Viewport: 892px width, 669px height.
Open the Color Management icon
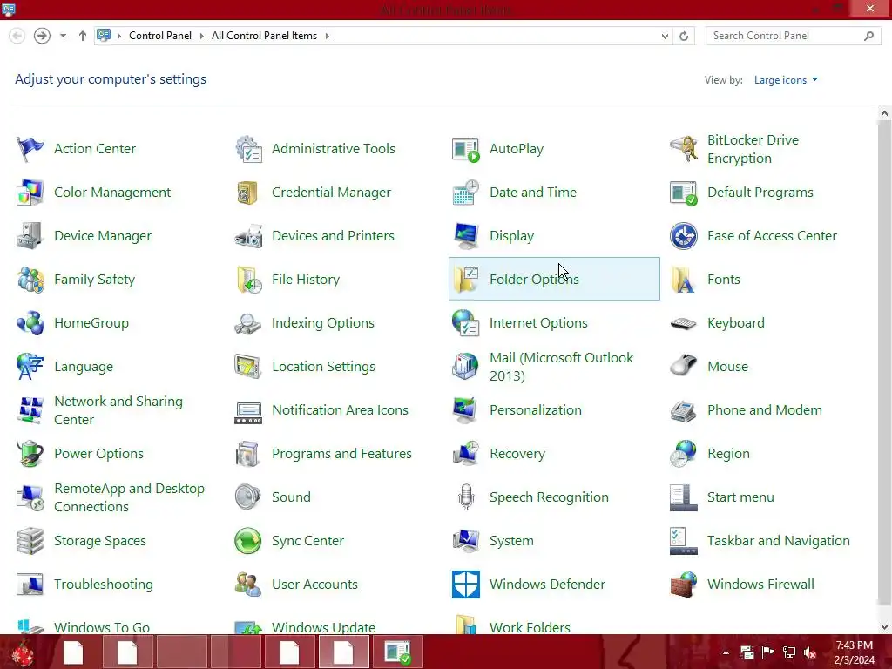coord(30,193)
